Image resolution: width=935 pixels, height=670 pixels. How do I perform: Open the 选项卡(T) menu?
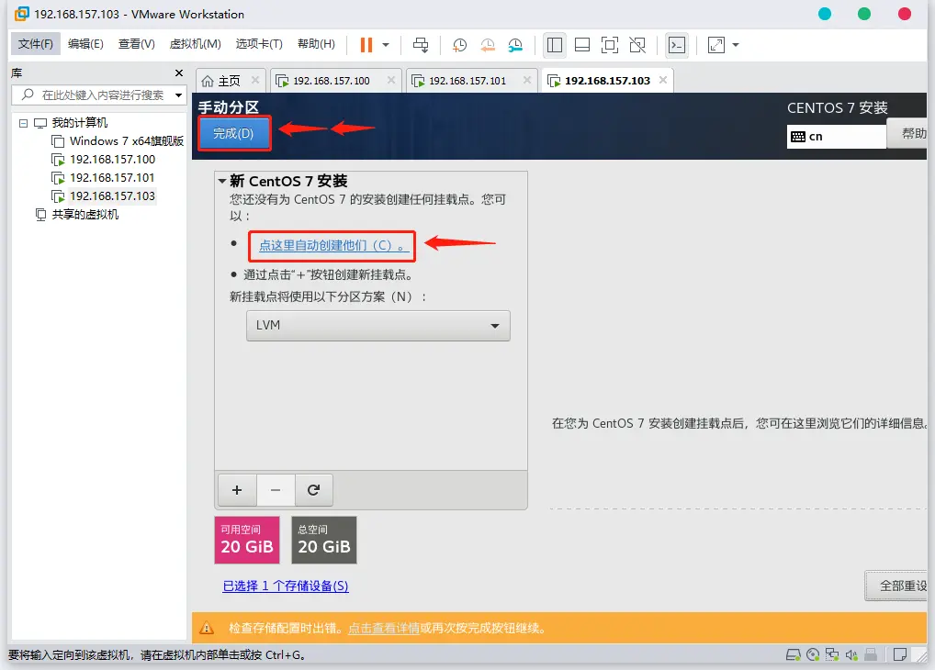259,43
